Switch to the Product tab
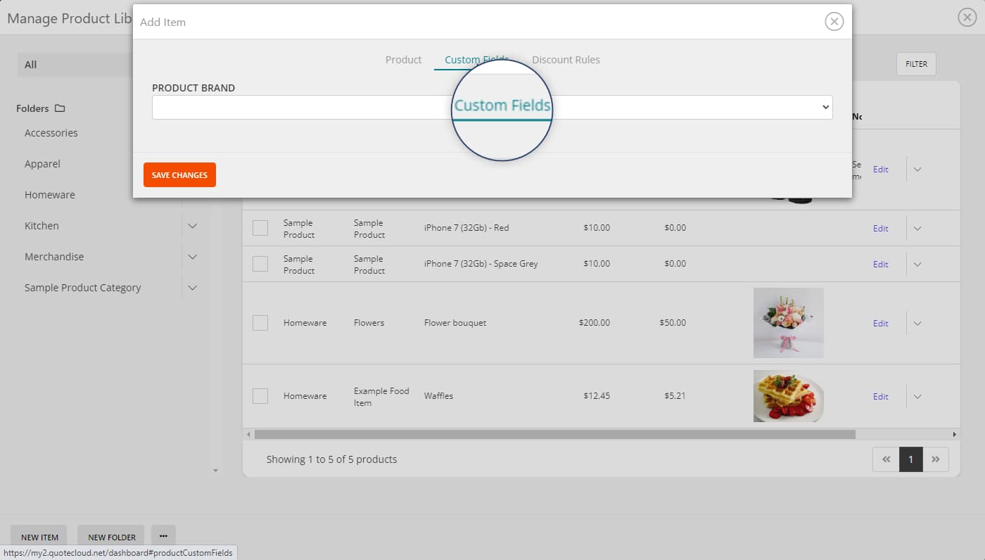985x560 pixels. [403, 60]
